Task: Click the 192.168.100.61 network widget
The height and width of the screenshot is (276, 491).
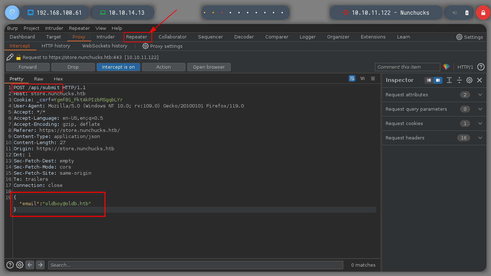Action: (55, 13)
